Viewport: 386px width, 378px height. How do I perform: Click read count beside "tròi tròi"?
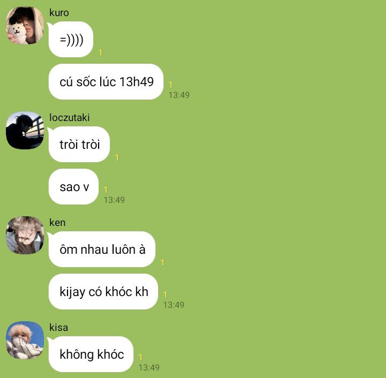tap(117, 157)
